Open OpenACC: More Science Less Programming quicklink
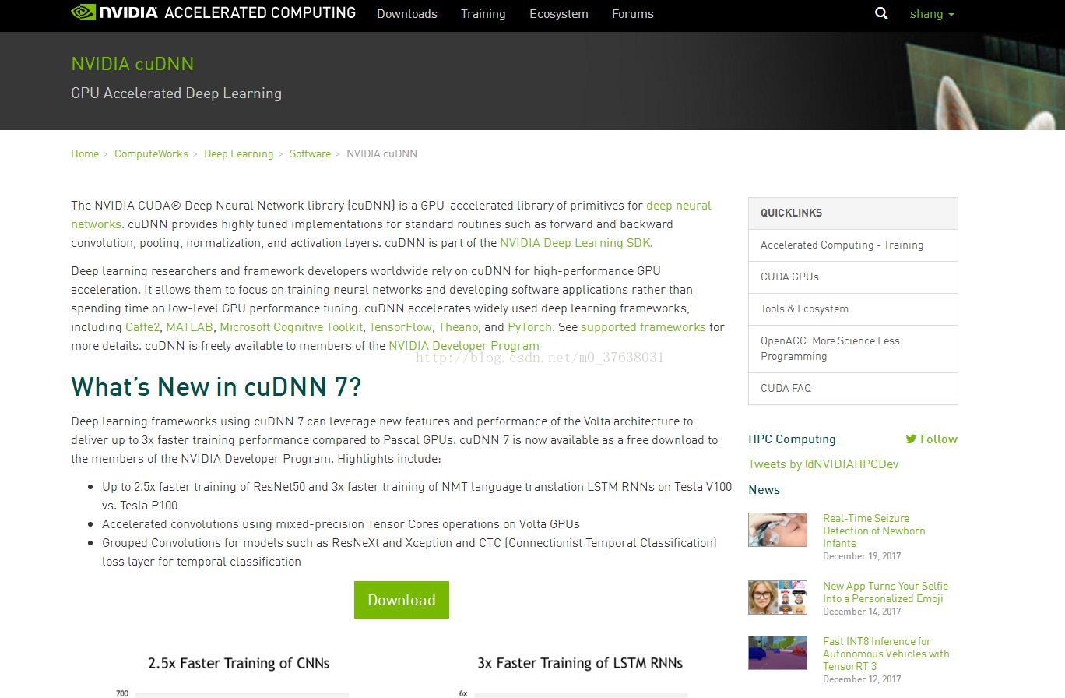 [853, 348]
